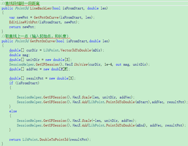The width and height of the screenshot is (188, 146).
Task: Click unitDir in its declaration line
Action: 33,60
